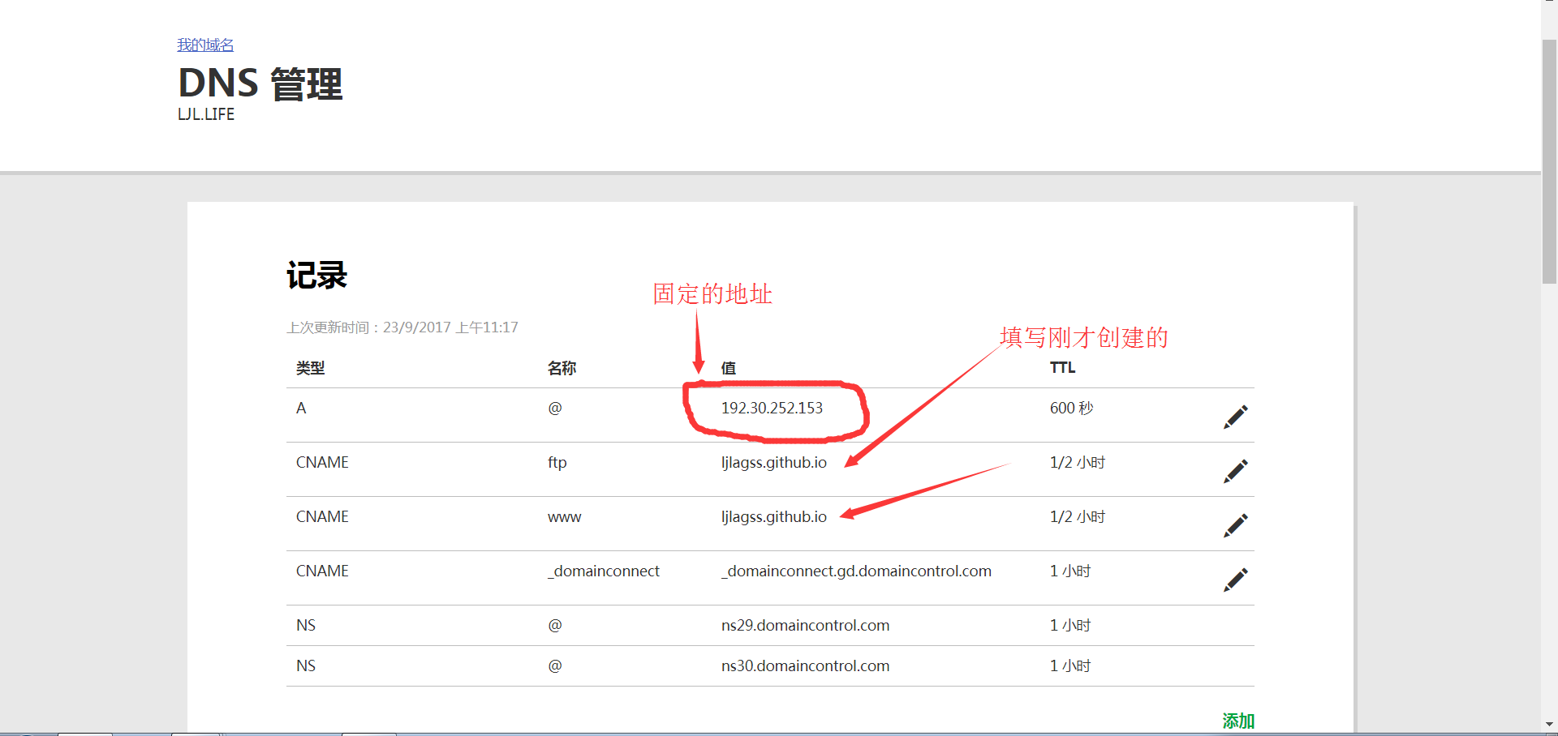Click the LJL.LIFE domain label

point(206,114)
